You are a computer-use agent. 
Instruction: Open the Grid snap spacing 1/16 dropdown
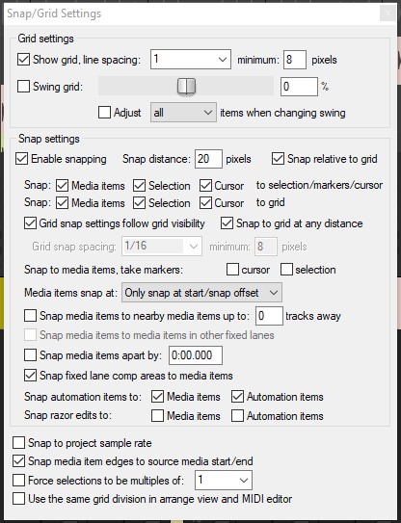pos(162,247)
